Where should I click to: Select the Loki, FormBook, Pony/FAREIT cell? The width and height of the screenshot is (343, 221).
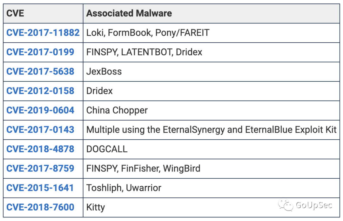coord(211,33)
